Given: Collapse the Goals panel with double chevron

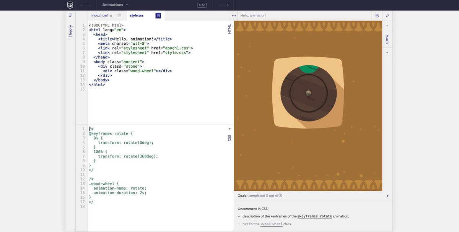Looking at the screenshot, I should click(387, 196).
